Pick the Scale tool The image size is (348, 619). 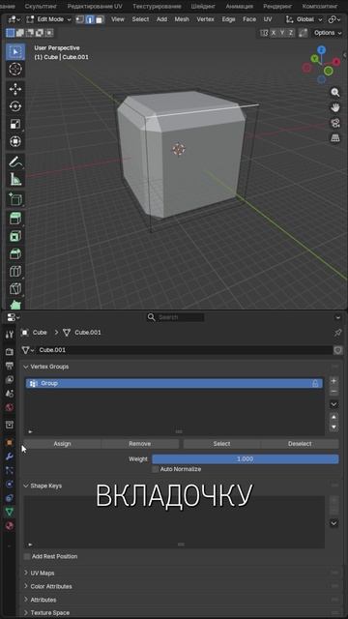tap(15, 124)
